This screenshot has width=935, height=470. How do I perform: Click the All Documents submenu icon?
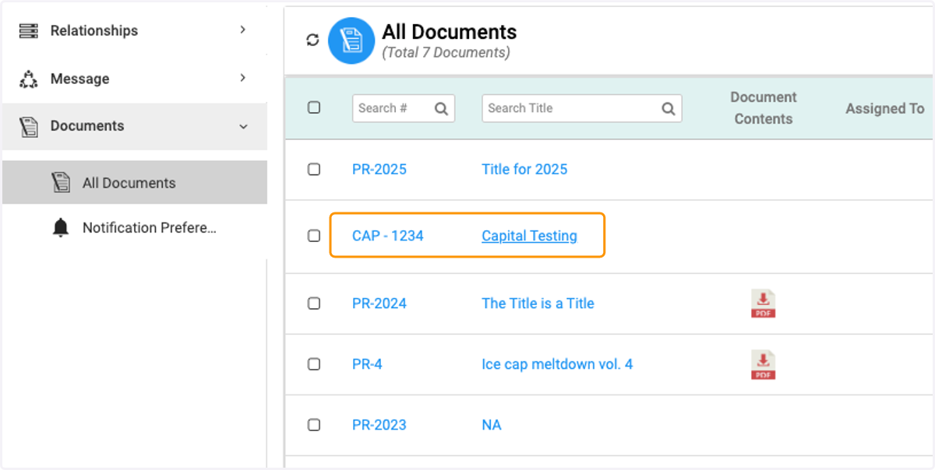pyautogui.click(x=61, y=183)
